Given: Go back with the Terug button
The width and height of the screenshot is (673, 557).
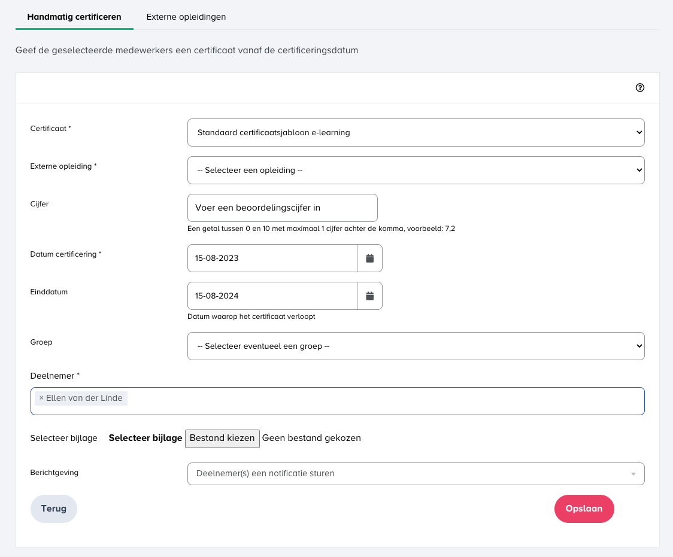Looking at the screenshot, I should tap(54, 509).
